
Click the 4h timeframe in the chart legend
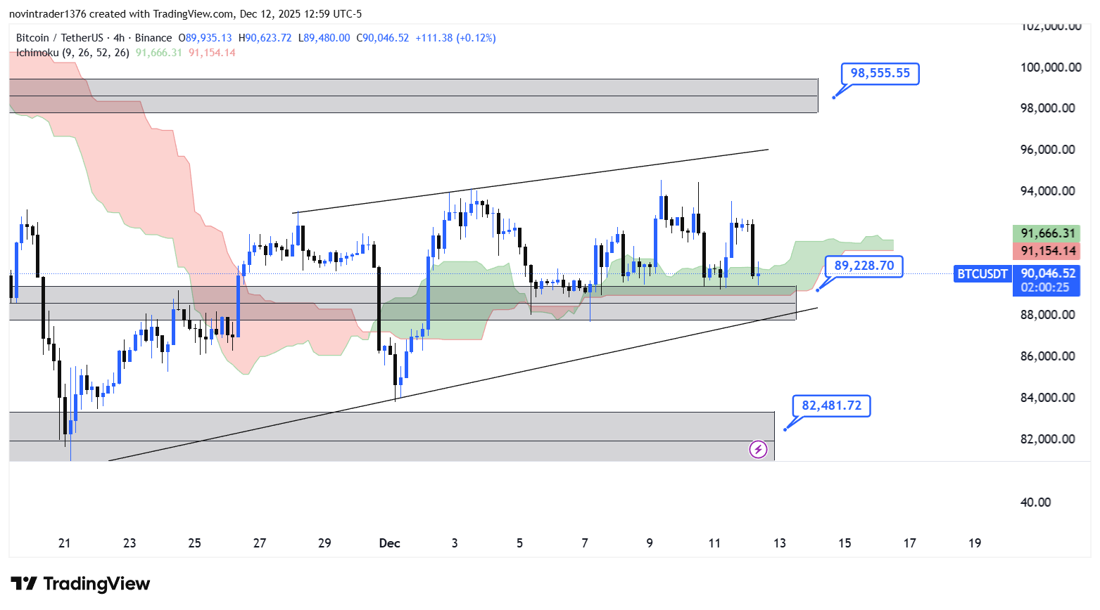118,38
